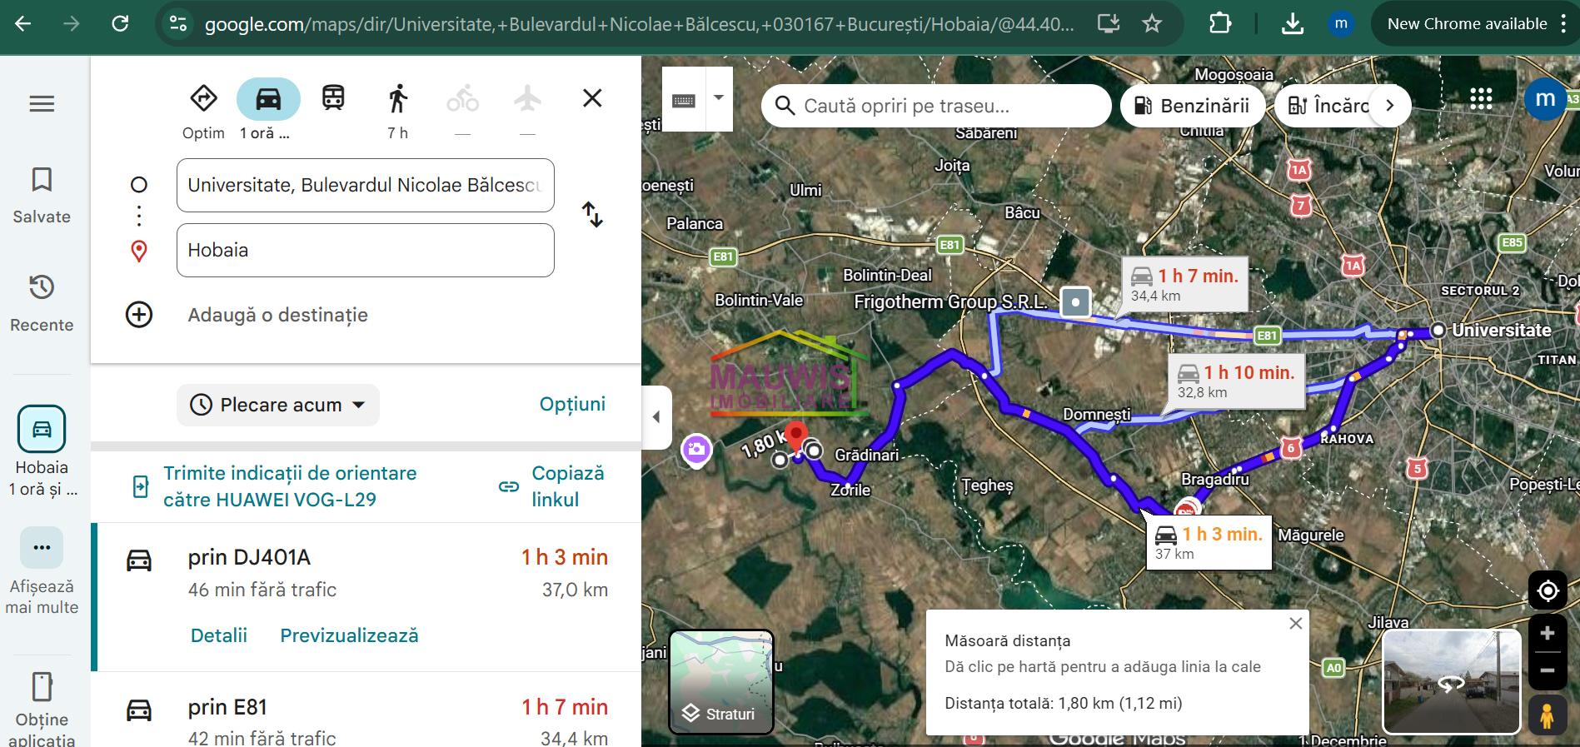Zoom in on the map with plus

1548,634
